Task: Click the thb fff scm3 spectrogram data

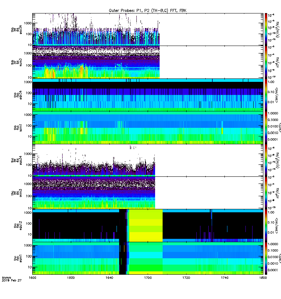Action: 96,62
